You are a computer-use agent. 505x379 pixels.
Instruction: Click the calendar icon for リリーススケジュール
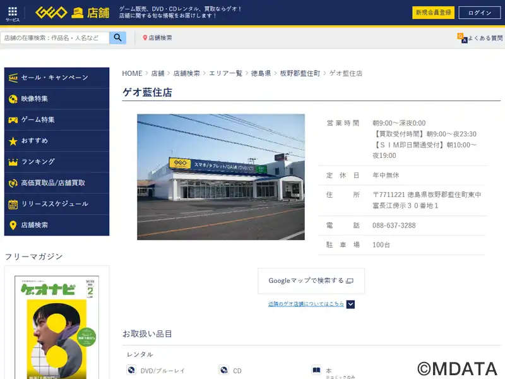click(13, 204)
